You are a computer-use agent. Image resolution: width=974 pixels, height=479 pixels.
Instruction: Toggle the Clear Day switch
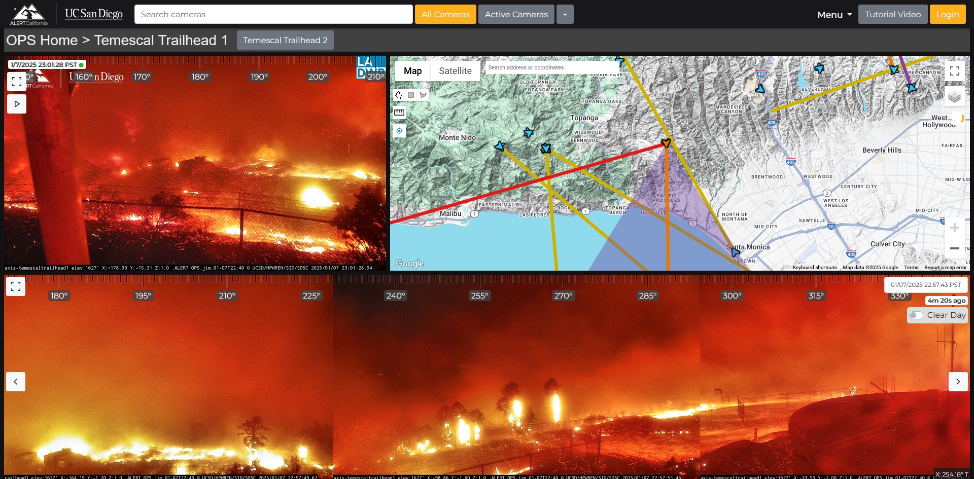click(x=916, y=315)
